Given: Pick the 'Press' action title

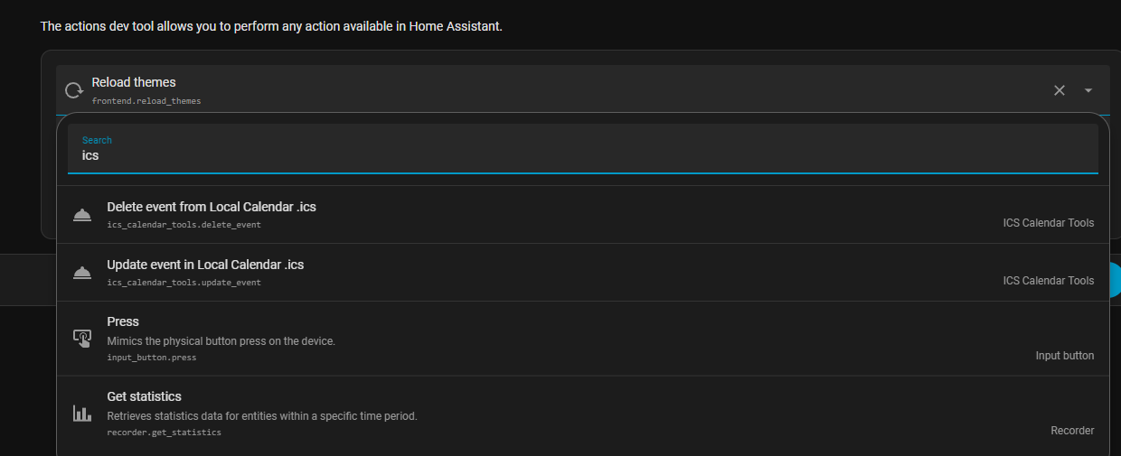Looking at the screenshot, I should [123, 321].
